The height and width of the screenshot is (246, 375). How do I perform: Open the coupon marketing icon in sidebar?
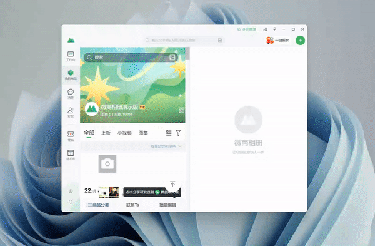[x=71, y=136]
